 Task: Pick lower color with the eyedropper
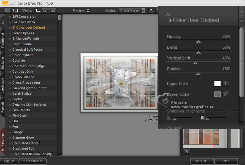(x=226, y=94)
